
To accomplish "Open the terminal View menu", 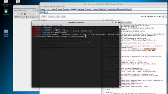I will (x=42, y=25).
